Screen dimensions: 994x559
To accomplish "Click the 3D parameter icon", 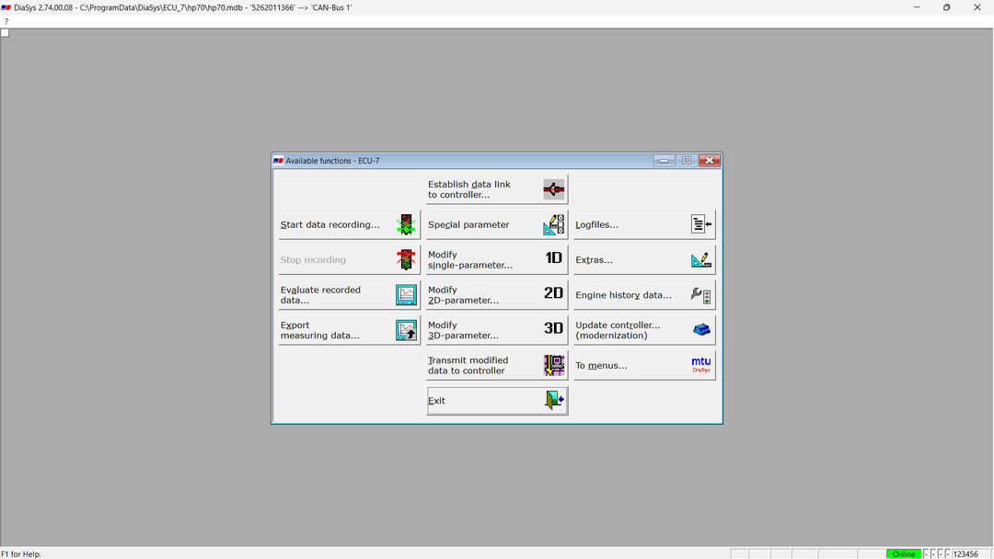I will pyautogui.click(x=553, y=328).
